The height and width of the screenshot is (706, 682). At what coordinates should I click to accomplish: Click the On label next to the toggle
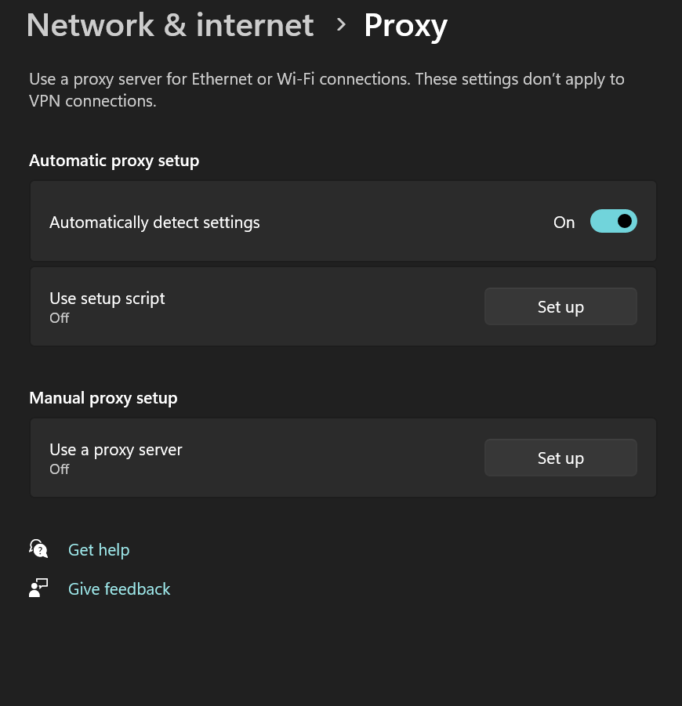(564, 222)
